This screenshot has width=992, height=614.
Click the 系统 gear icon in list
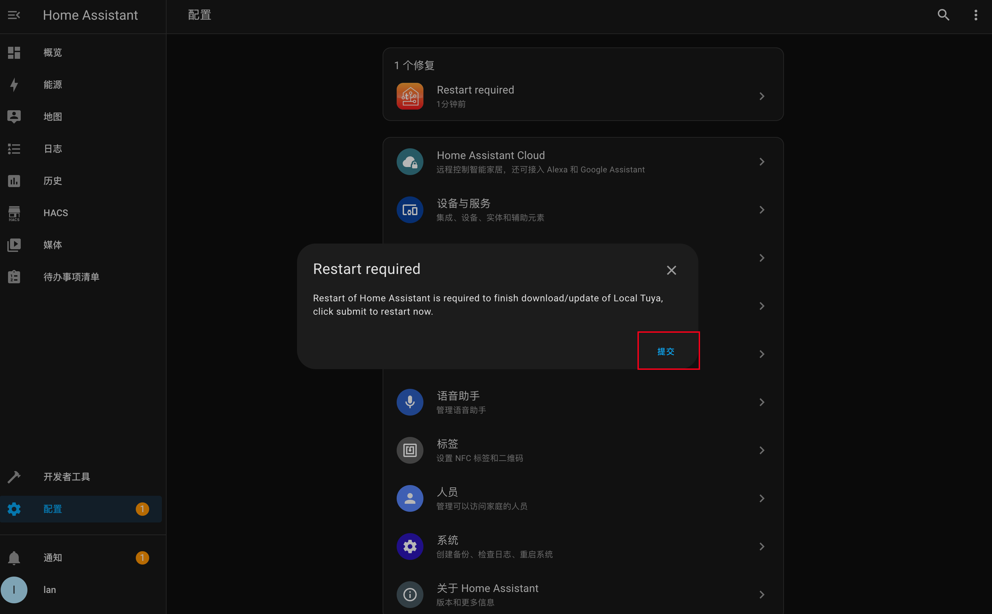coord(410,547)
